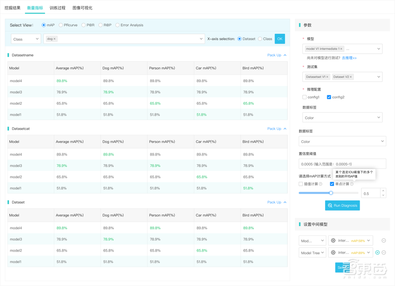Switch to the 训练过程 tab
This screenshot has width=395, height=286.
tap(58, 8)
